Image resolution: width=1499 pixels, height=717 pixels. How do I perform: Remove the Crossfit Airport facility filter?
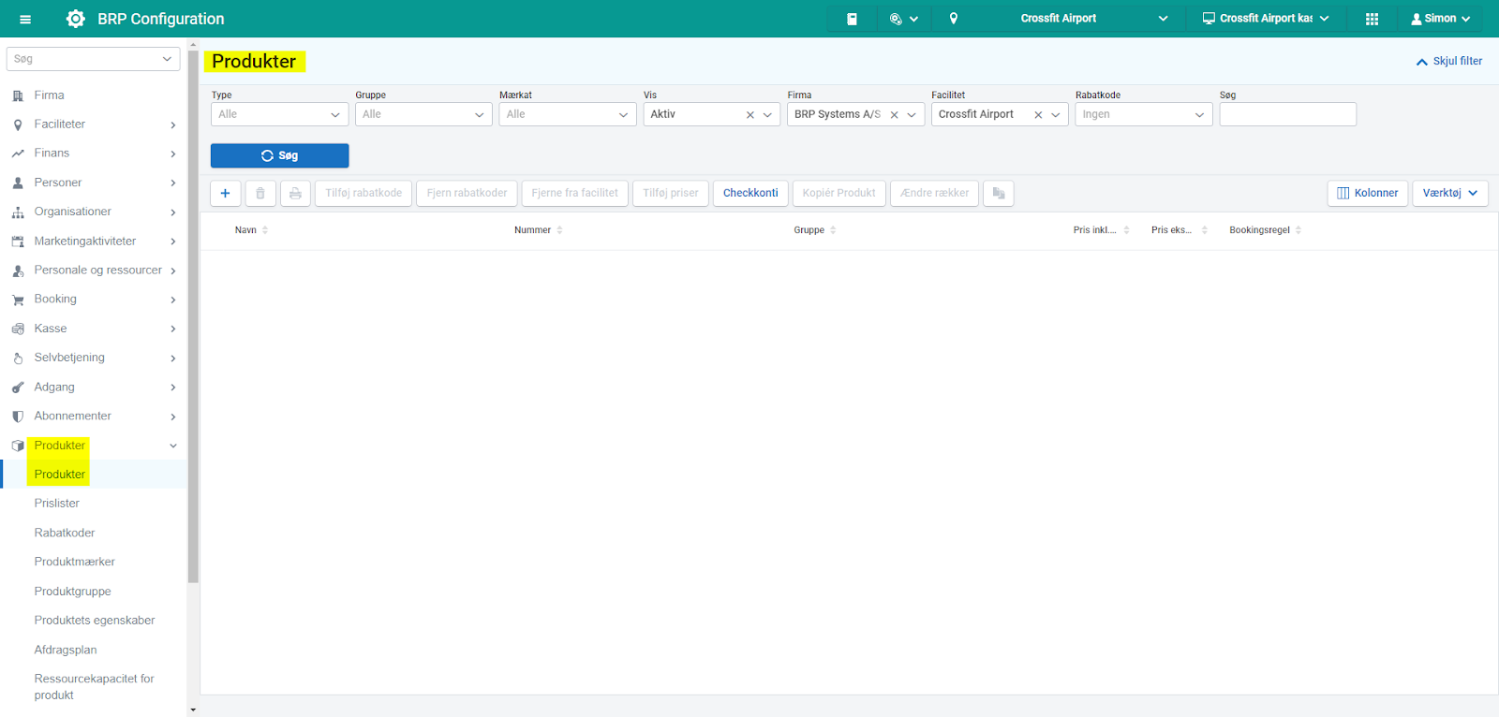1038,115
